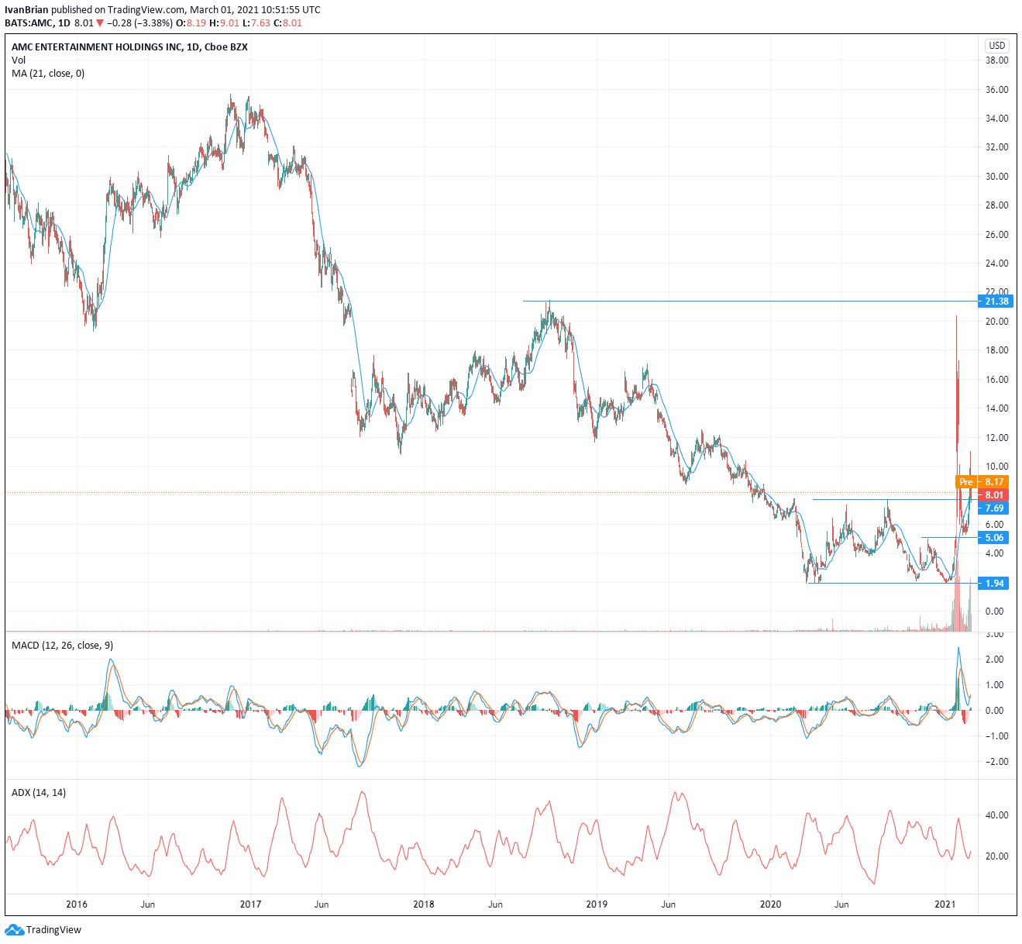Click the 2018 label on the time axis
This screenshot has height=944, width=1022.
[x=424, y=904]
